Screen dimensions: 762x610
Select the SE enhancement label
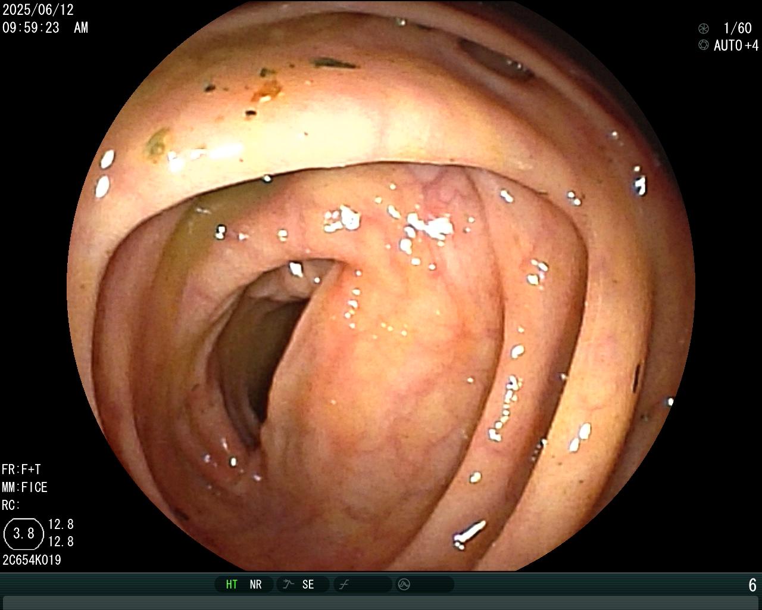coord(308,584)
